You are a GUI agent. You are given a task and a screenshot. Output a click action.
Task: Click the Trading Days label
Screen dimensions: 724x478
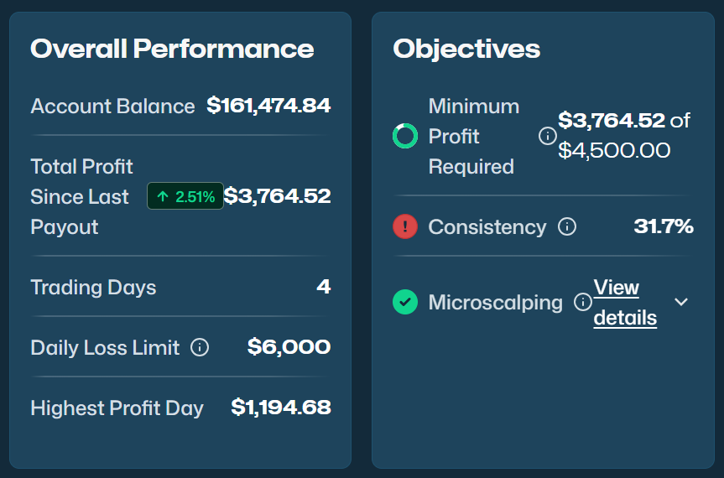tap(93, 288)
